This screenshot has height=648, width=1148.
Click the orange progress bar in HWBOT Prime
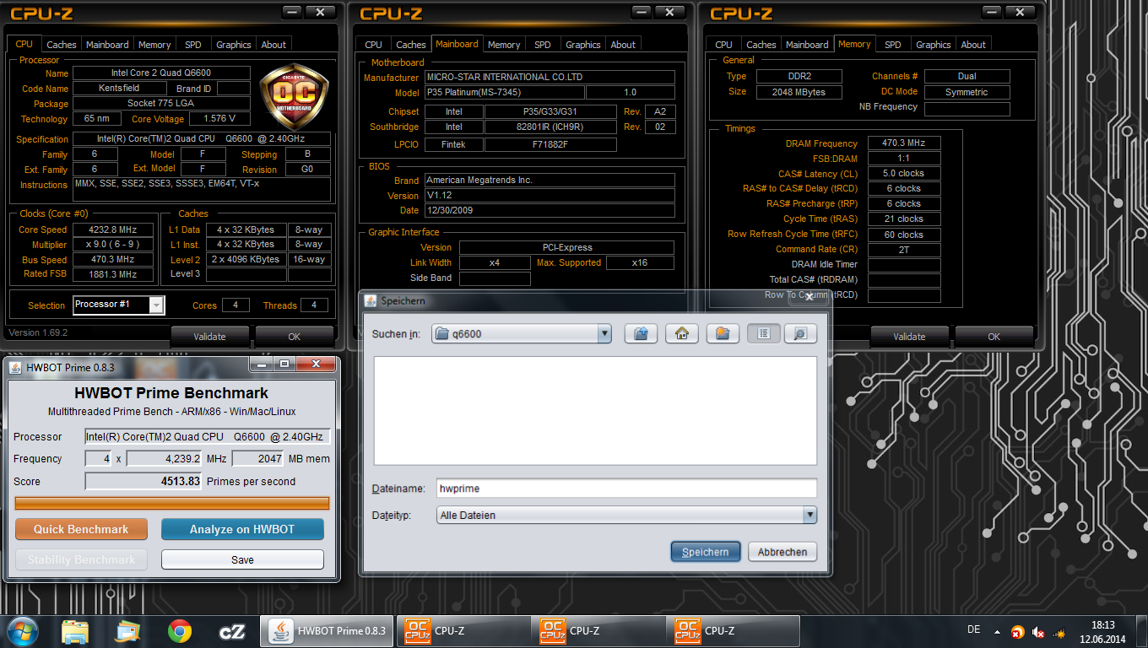click(172, 504)
